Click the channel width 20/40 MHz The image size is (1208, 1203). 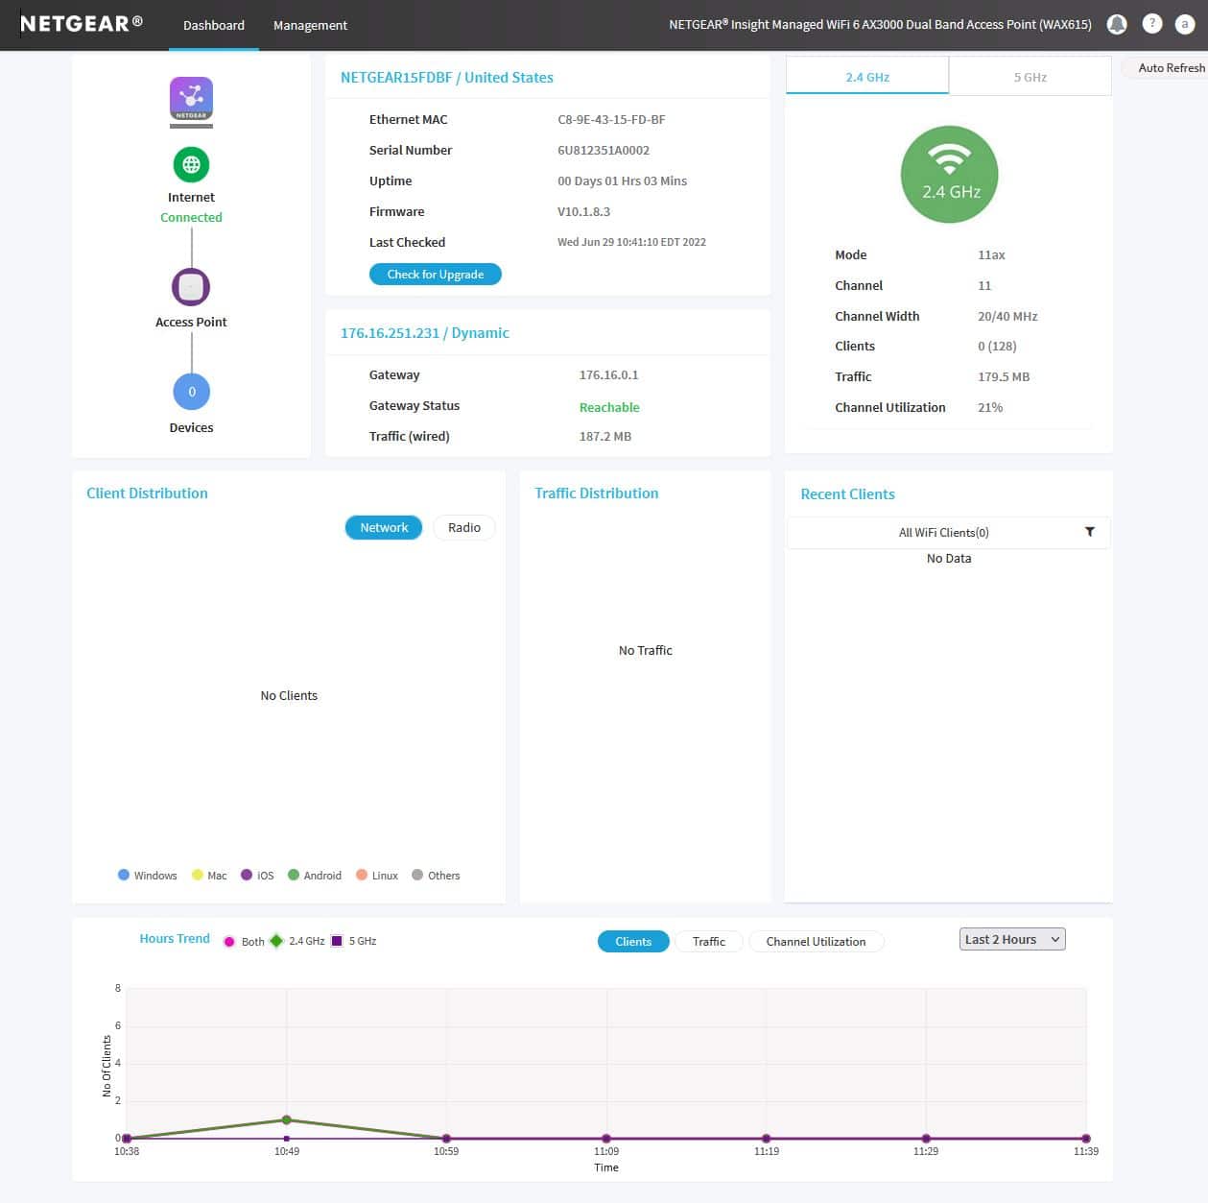tap(1007, 317)
